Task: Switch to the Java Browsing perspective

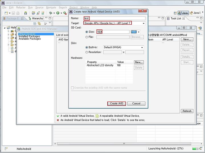Action: [195, 13]
